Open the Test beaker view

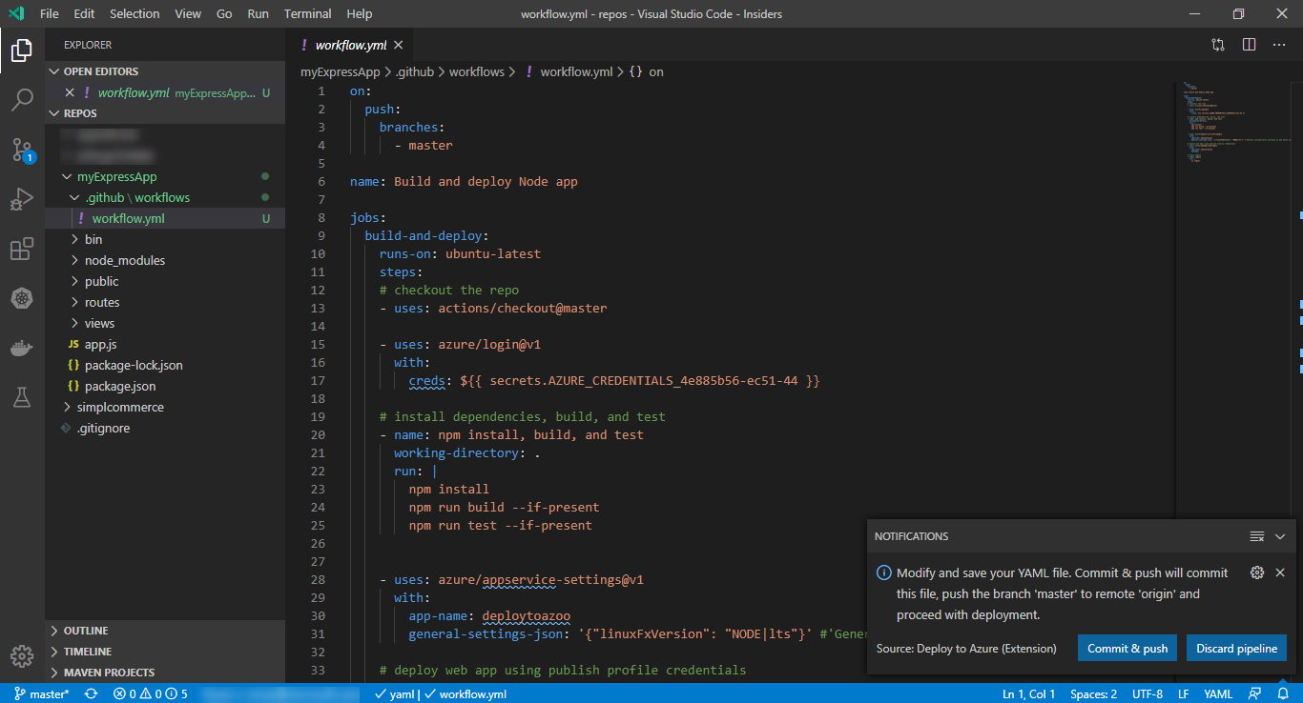coord(22,397)
